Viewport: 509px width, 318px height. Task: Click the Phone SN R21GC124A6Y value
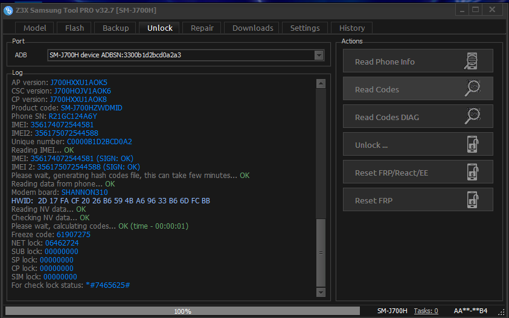tap(72, 116)
